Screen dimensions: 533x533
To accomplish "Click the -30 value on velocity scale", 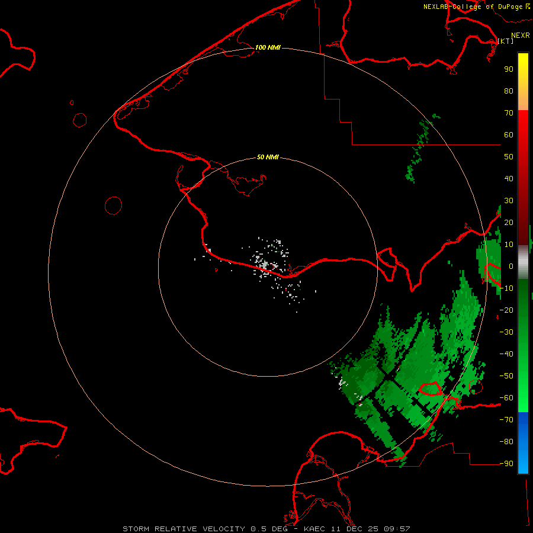I will click(506, 332).
